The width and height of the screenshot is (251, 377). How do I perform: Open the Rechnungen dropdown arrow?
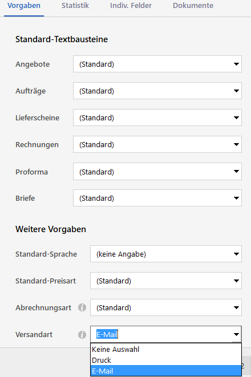click(236, 144)
